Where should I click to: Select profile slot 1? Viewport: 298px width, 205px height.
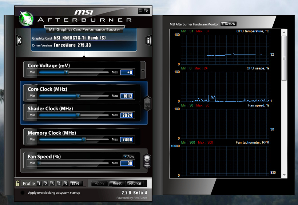39,184
